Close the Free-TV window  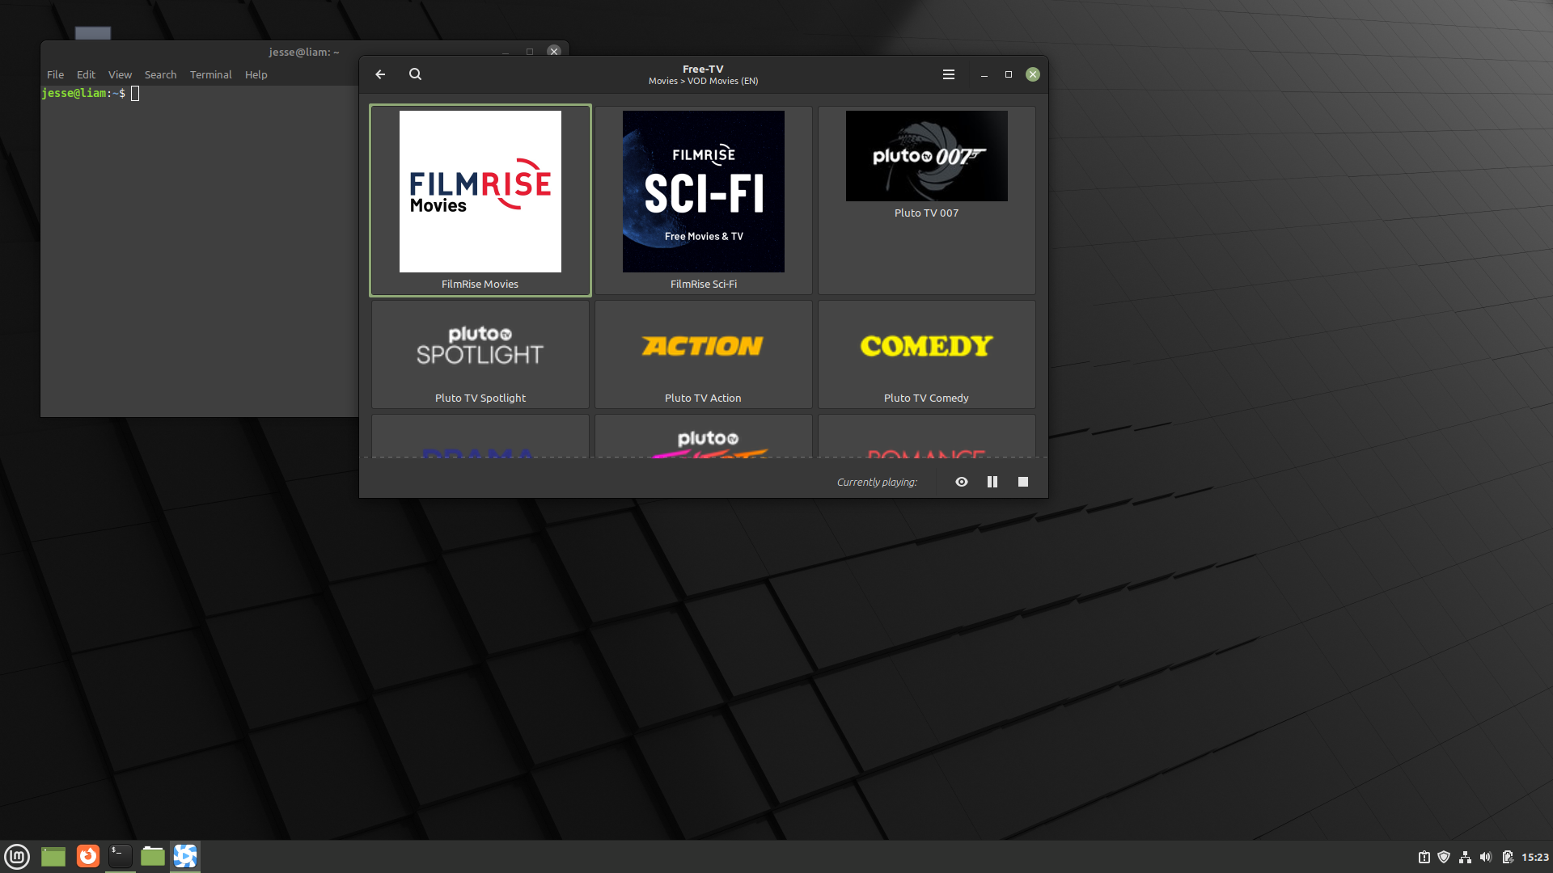[x=1033, y=74]
